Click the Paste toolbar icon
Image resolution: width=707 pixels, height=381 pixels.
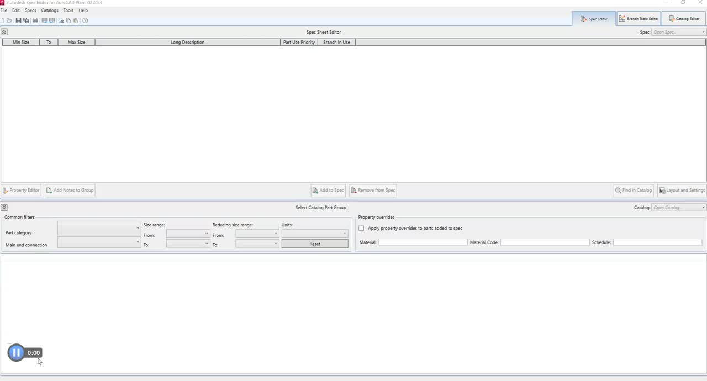coord(76,20)
